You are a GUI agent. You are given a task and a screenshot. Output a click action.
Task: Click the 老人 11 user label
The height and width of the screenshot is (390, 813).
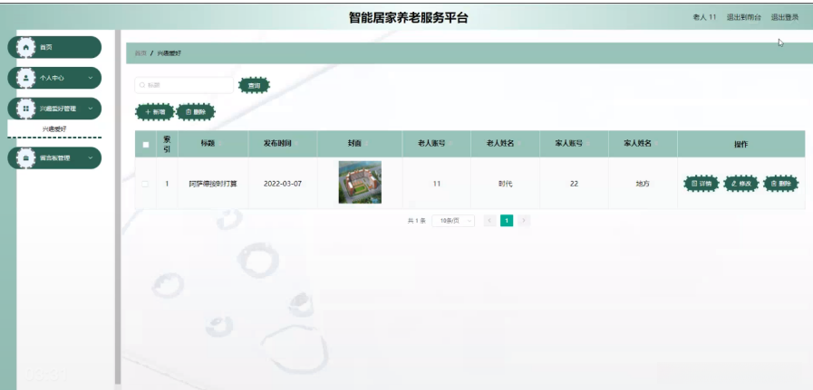tap(704, 17)
